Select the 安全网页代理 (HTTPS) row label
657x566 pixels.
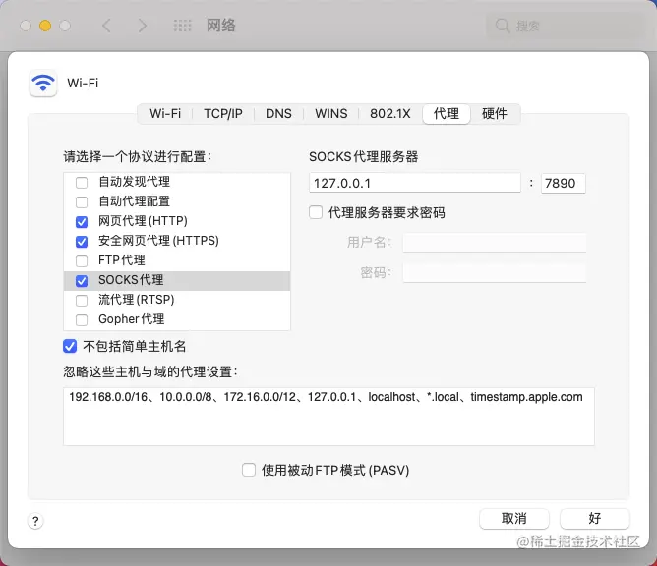pos(158,241)
